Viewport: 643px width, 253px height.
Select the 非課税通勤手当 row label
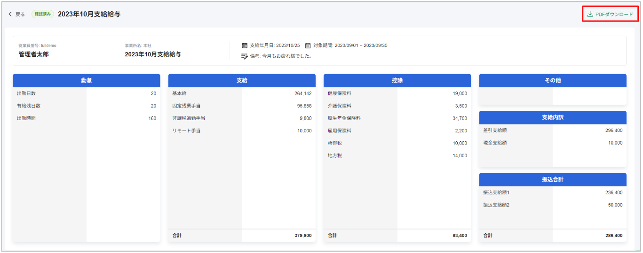coord(189,118)
